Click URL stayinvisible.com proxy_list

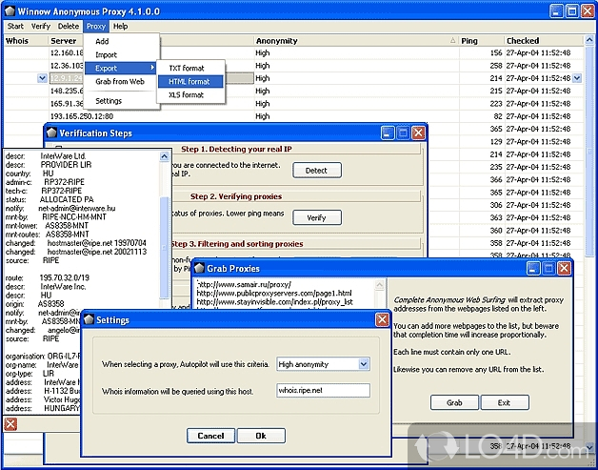pos(275,302)
